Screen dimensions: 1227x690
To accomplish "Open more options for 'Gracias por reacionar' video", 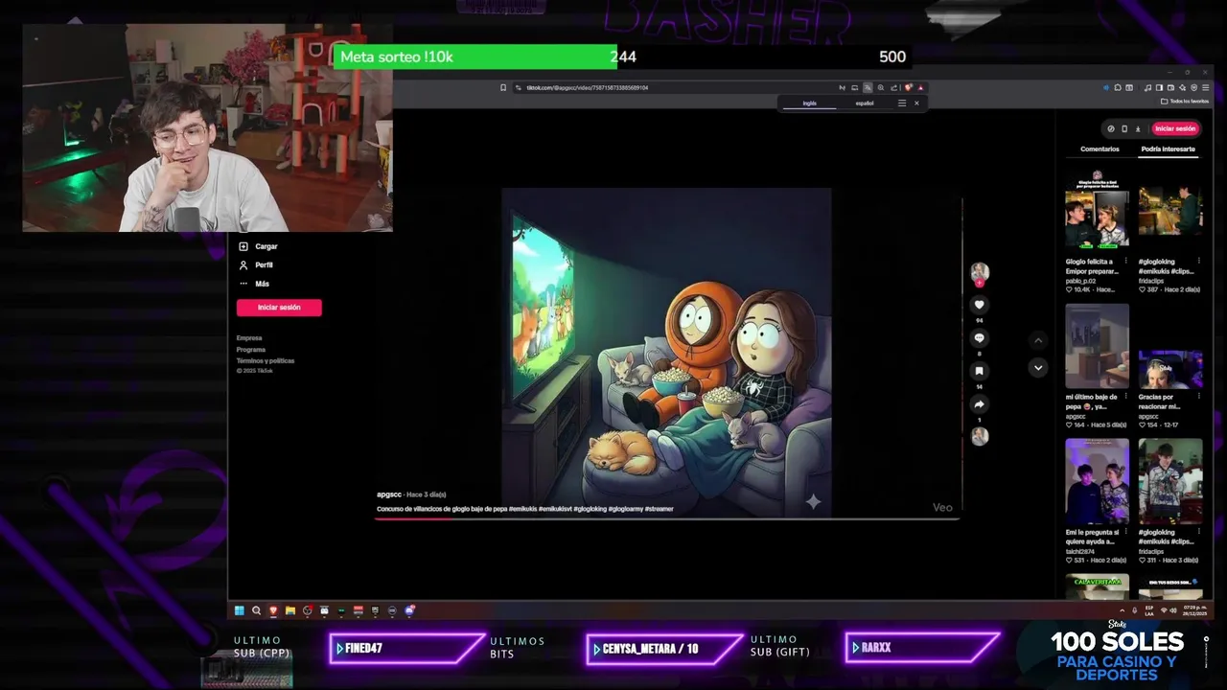I will point(1199,396).
